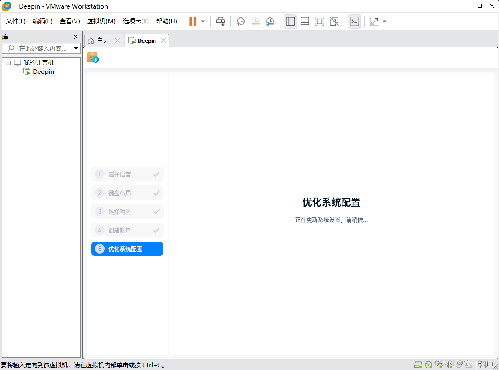Screen dimensions: 499x370
Task: Click step 5 优化系统配置 in sidebar
Action: pyautogui.click(x=127, y=249)
